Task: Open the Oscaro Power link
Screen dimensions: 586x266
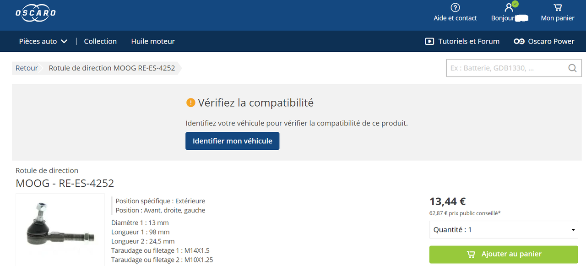Action: (544, 41)
